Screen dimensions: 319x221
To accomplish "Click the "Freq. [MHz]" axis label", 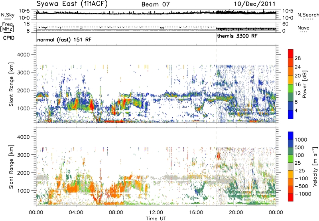I will tap(8, 27).
